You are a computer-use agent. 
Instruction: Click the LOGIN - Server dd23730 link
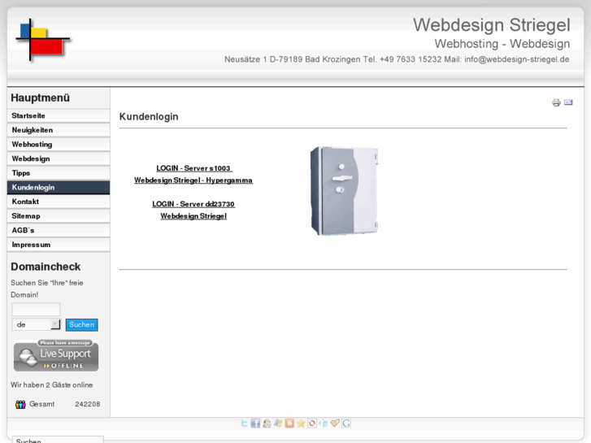(x=193, y=204)
